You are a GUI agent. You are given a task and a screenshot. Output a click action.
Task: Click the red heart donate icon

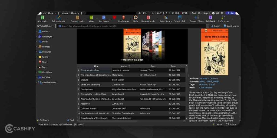point(114,18)
